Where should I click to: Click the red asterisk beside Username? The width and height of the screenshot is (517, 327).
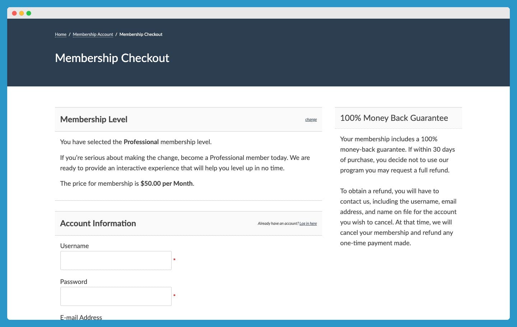pyautogui.click(x=174, y=260)
